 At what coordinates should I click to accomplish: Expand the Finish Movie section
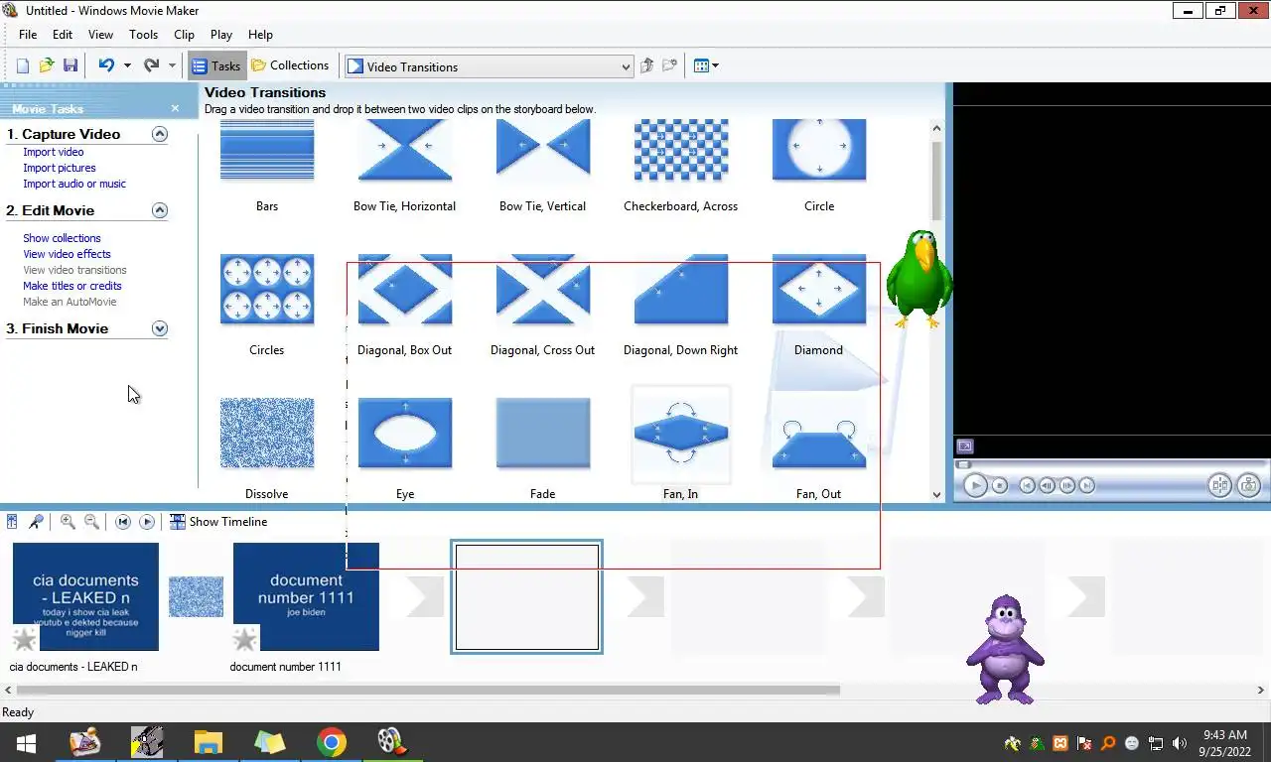160,328
